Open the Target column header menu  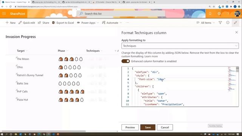click(22, 51)
